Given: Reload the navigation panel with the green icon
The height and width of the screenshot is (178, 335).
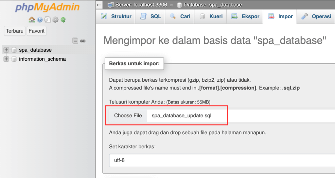Looking at the screenshot, I should coord(63,20).
